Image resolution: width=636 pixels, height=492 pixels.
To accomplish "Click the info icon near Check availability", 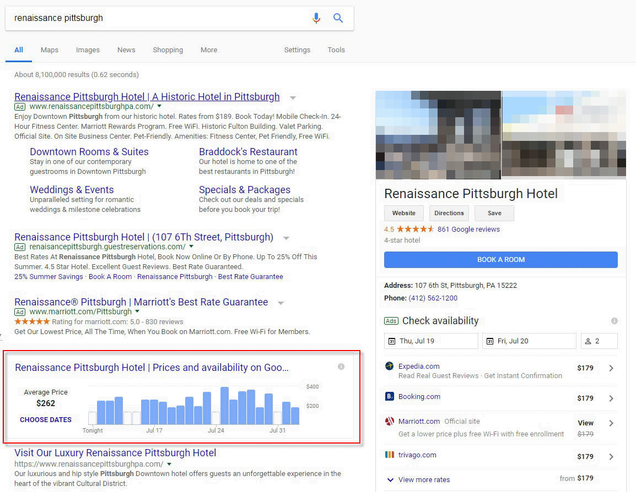I will click(615, 321).
